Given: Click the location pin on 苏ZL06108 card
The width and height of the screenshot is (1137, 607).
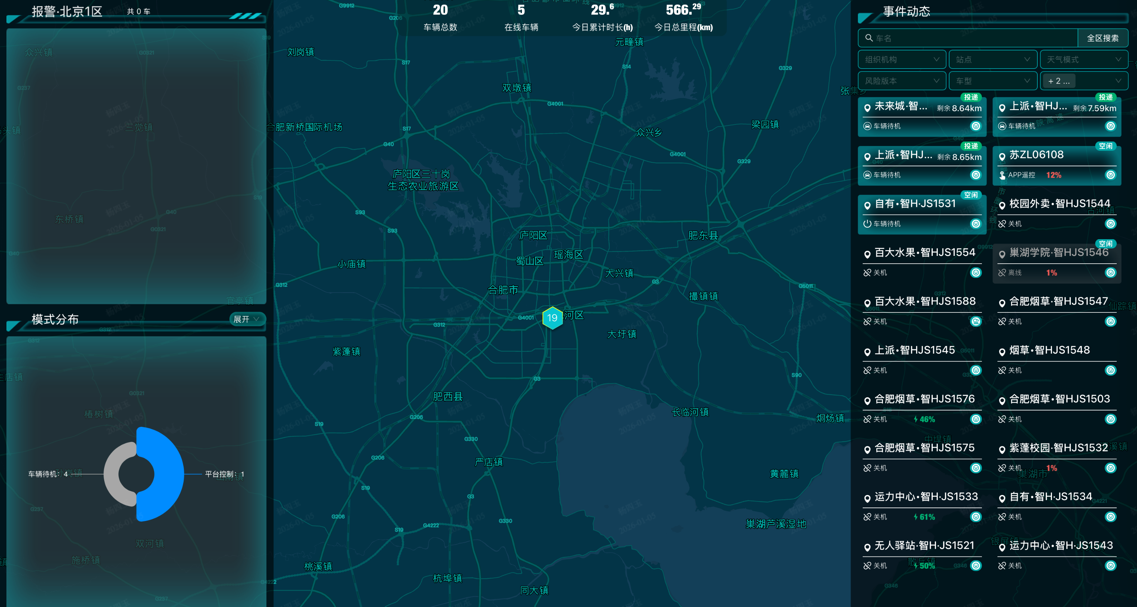Looking at the screenshot, I should [1002, 156].
